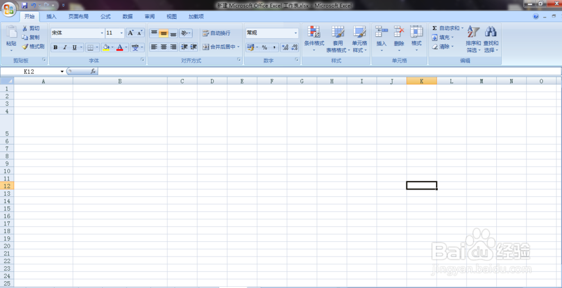Image resolution: width=562 pixels, height=288 pixels.
Task: Click the 插入 cells button
Action: click(382, 39)
